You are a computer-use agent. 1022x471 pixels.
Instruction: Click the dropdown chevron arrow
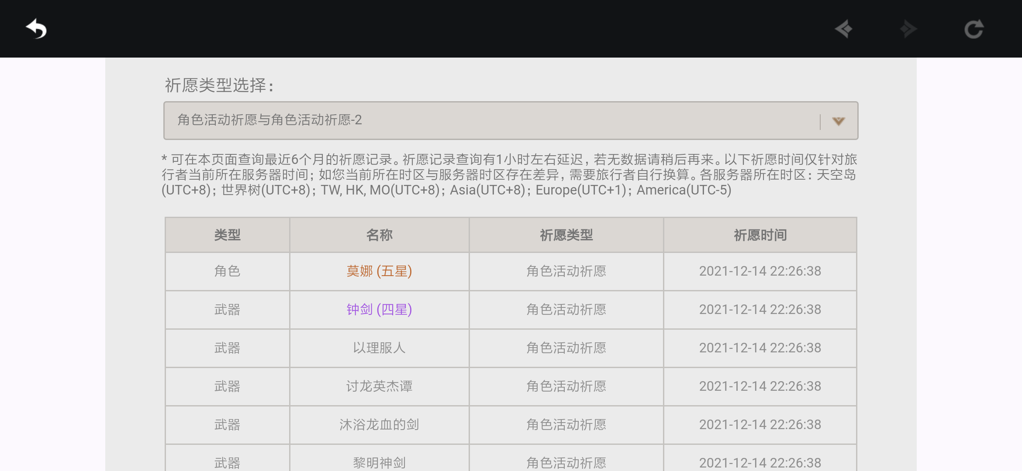[838, 121]
